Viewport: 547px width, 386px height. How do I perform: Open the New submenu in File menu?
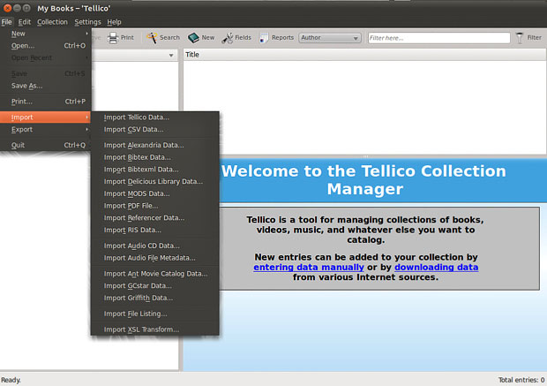(45, 34)
